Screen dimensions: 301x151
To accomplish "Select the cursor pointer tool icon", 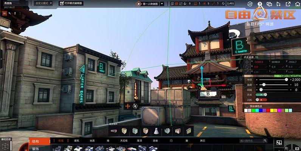I will [x=279, y=4].
